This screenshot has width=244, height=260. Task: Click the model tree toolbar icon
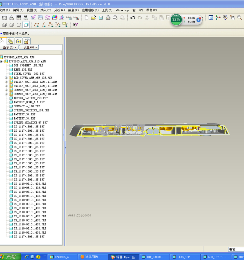pyautogui.click(x=218, y=17)
